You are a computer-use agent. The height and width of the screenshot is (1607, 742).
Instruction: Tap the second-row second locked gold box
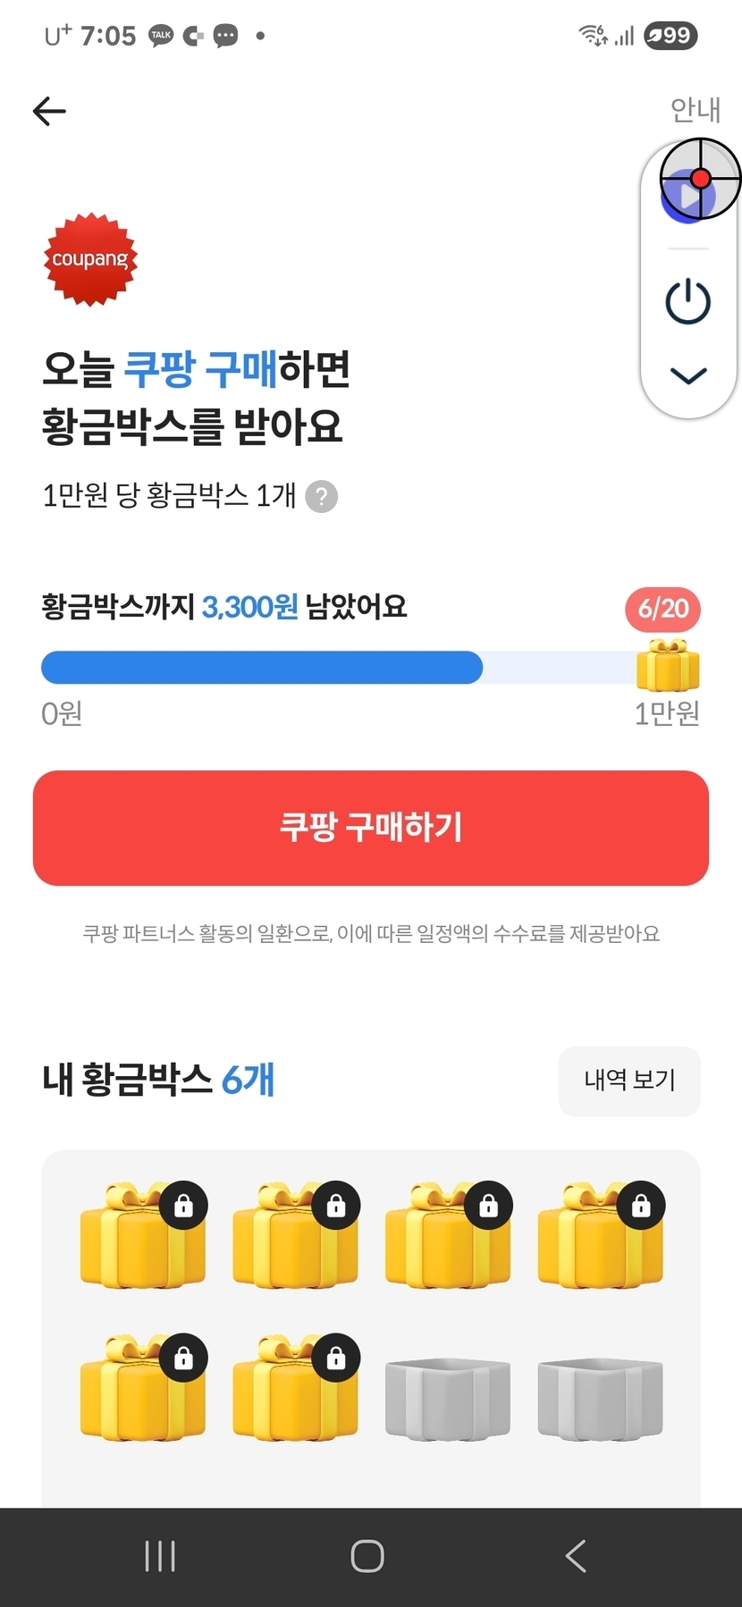tap(295, 1388)
